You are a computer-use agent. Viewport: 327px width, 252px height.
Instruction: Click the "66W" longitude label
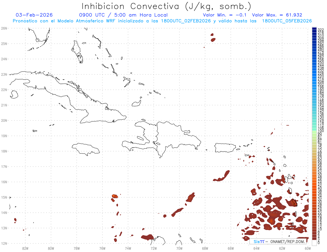point(231,248)
